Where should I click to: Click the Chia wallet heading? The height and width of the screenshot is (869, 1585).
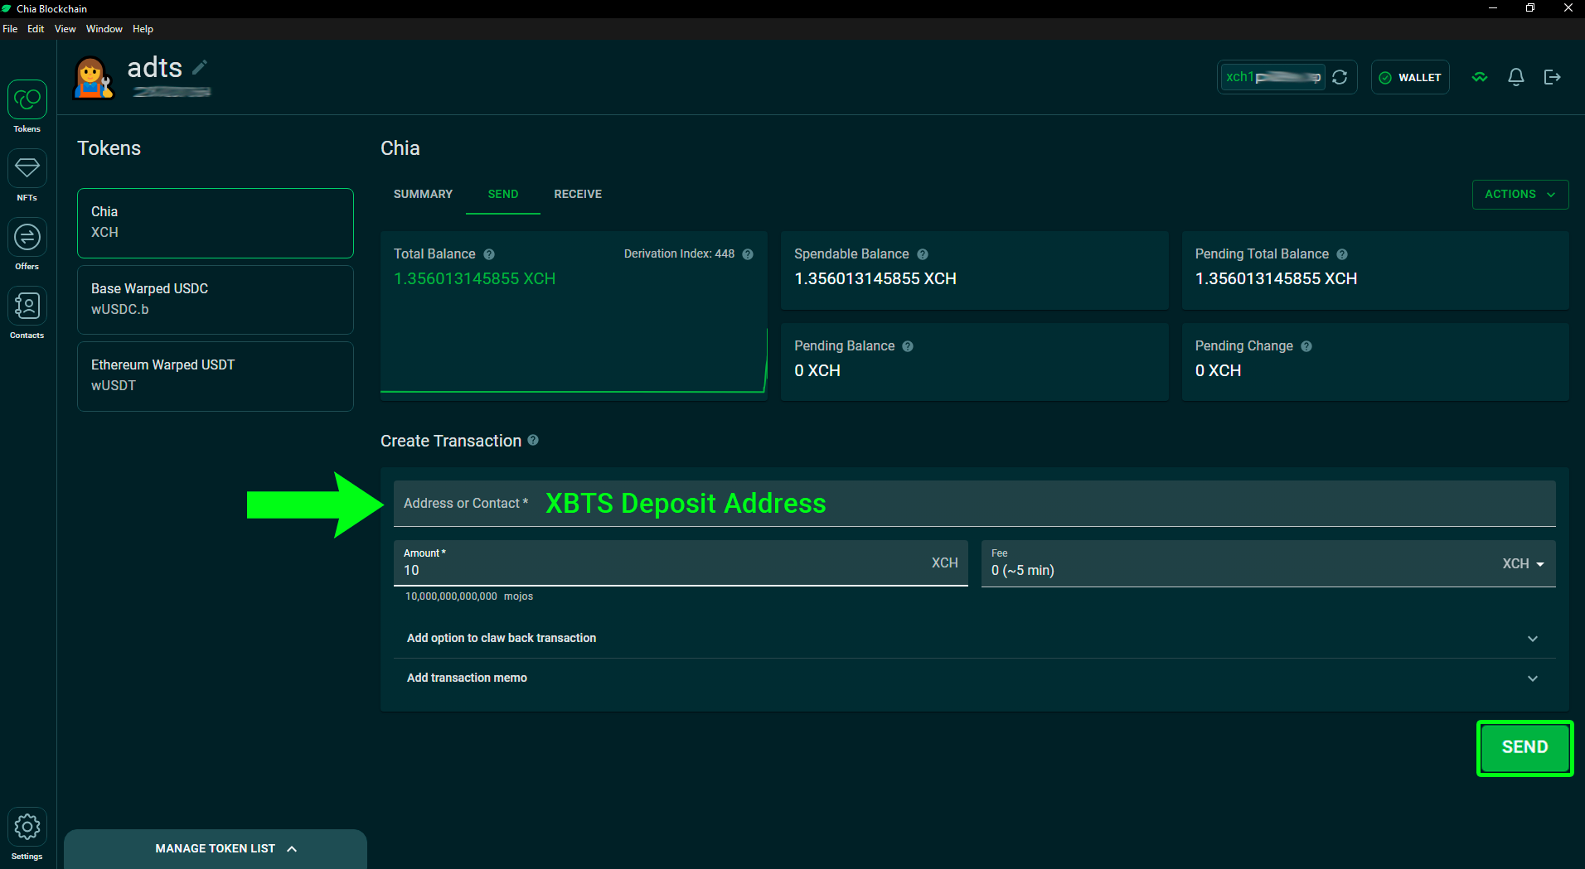click(x=400, y=148)
